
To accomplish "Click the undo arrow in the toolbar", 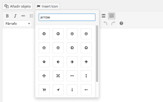I will pyautogui.click(x=105, y=23).
